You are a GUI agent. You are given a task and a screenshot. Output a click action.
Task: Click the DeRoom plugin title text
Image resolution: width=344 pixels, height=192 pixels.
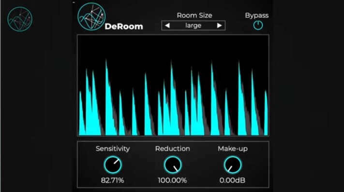124,27
